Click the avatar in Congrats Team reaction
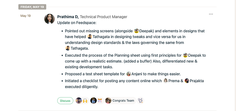236x111 pixels. pyautogui.click(x=108, y=100)
